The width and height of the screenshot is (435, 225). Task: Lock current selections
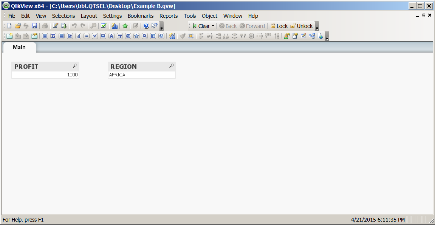click(279, 26)
